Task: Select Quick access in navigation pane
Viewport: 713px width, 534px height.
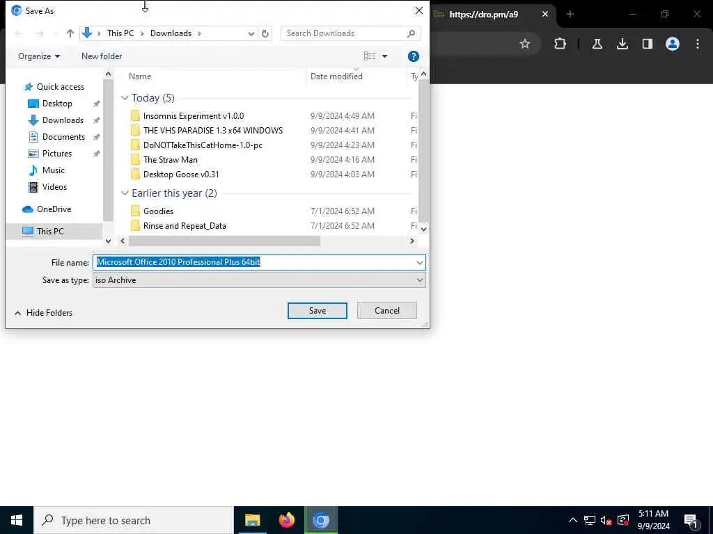Action: [x=54, y=87]
